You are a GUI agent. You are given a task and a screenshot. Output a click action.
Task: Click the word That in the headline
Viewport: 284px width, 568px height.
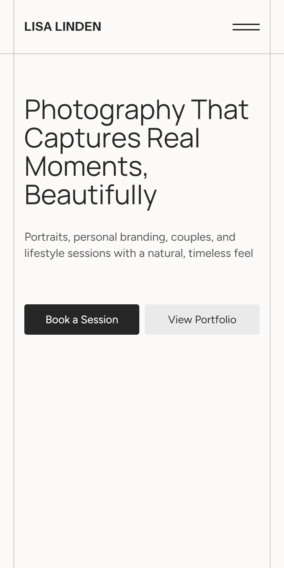pyautogui.click(x=220, y=110)
